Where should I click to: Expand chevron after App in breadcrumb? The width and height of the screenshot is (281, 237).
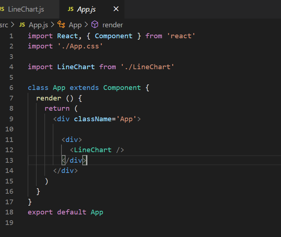pyautogui.click(x=86, y=24)
